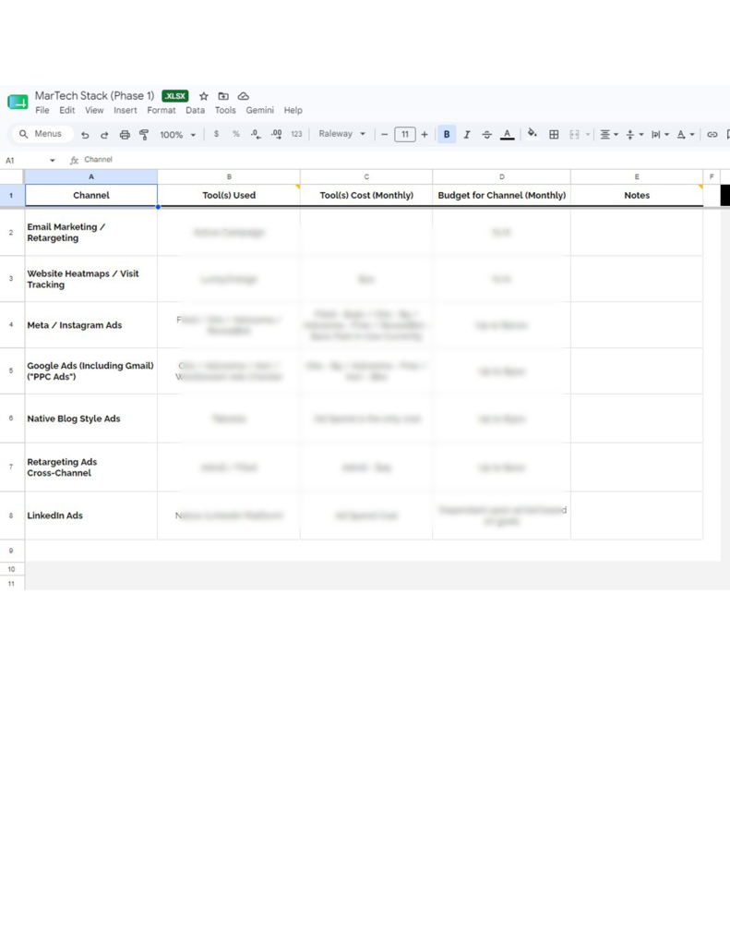Open the Gemini menu
The width and height of the screenshot is (730, 946).
260,111
